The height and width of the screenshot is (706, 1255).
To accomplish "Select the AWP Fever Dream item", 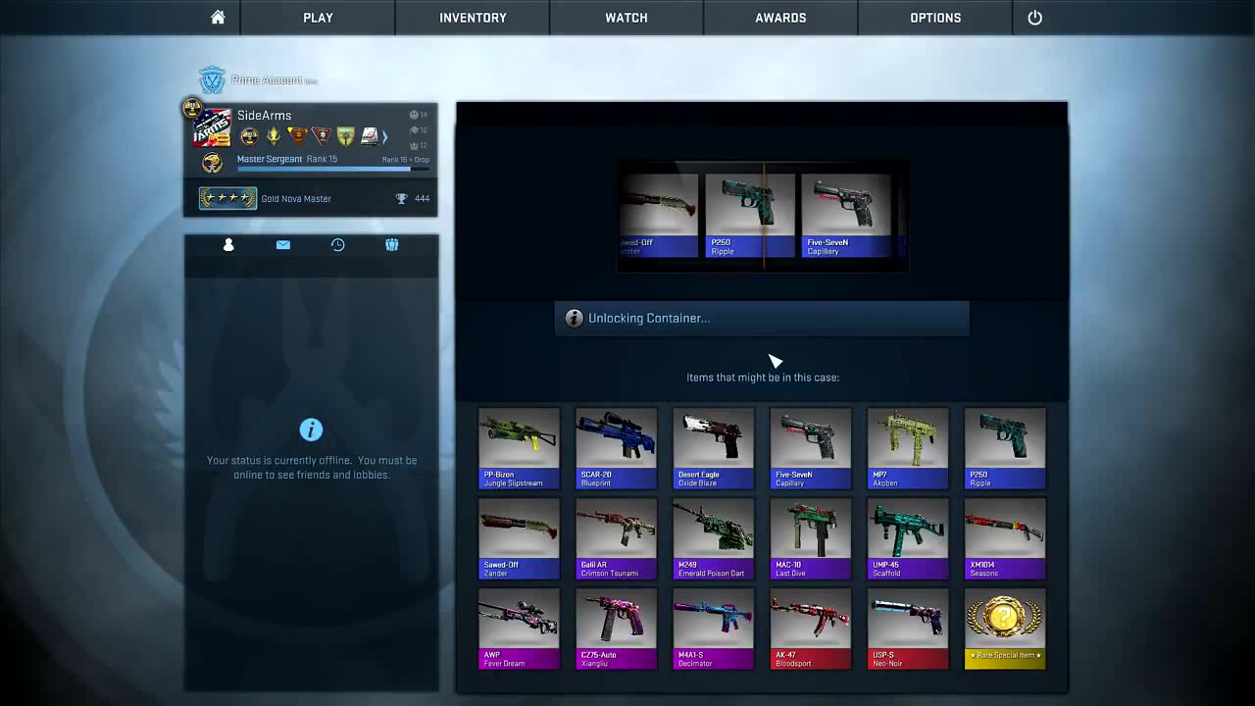I will pos(519,629).
